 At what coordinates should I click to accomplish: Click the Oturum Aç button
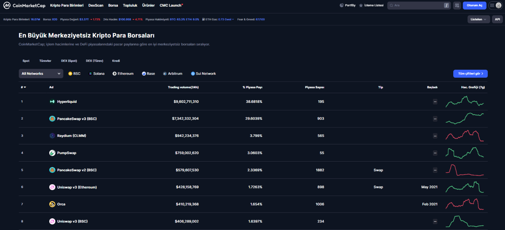point(474,5)
